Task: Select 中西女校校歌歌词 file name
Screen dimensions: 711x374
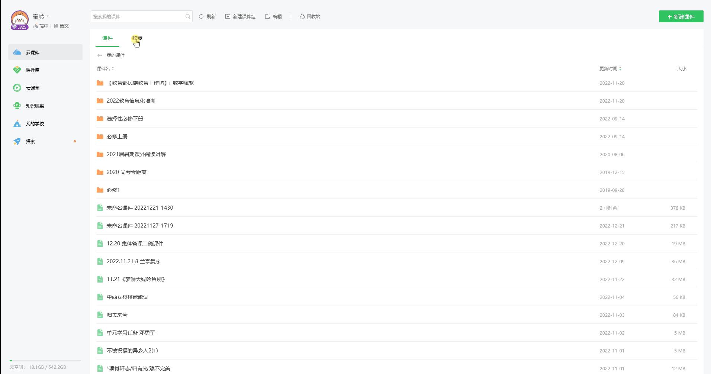Action: (128, 297)
